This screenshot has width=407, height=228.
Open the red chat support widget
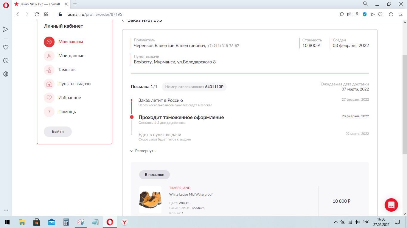[391, 205]
